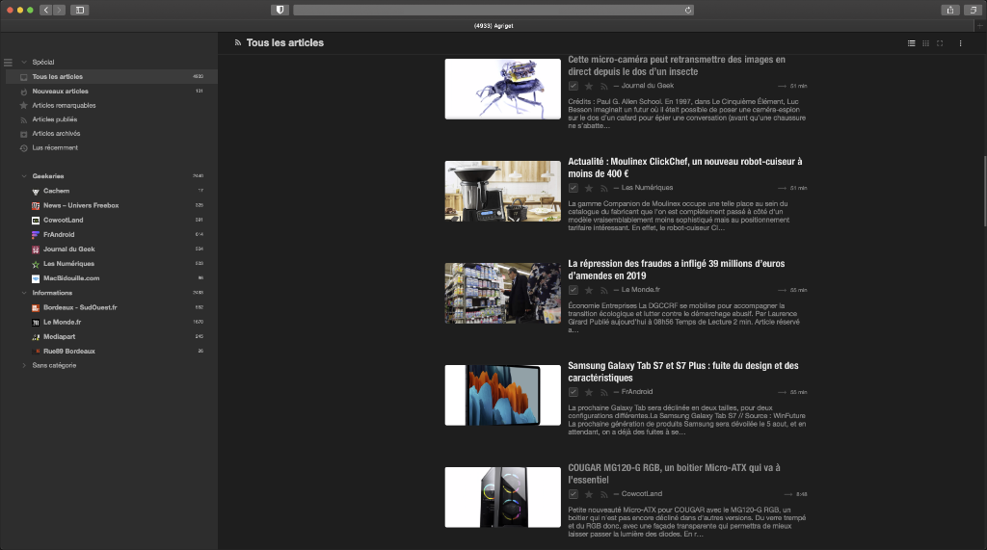This screenshot has height=550, width=987.
Task: Toggle read checkbox on Moulinex ClickChef article
Action: [573, 188]
